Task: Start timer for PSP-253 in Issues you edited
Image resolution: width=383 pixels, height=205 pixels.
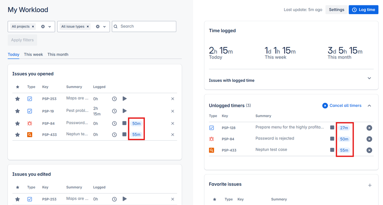Action: [125, 198]
